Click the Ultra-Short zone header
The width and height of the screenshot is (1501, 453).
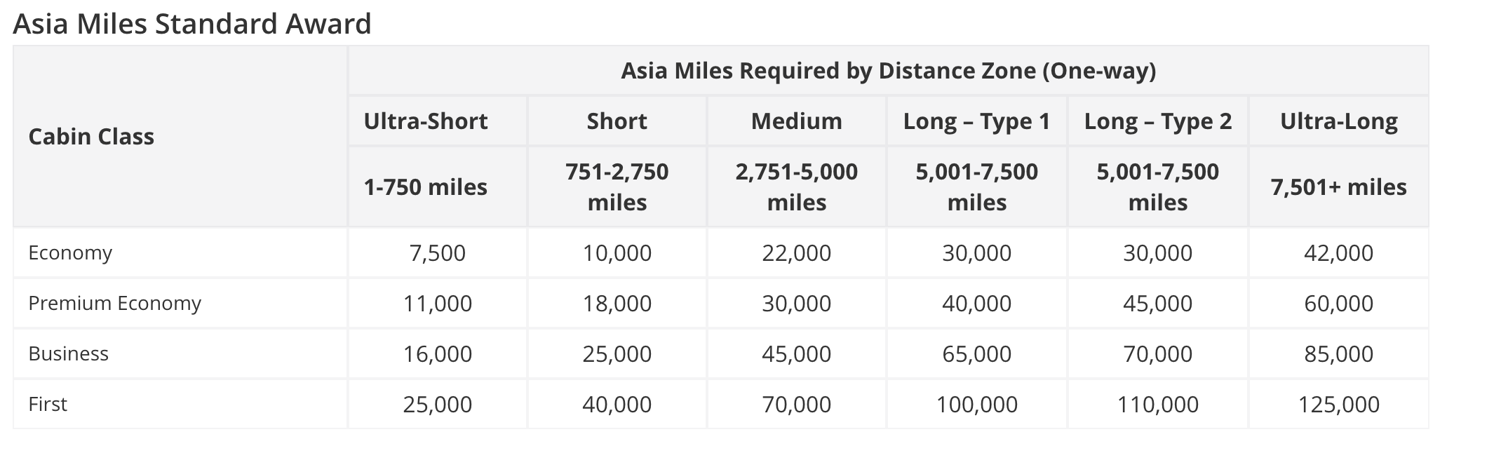coord(426,121)
